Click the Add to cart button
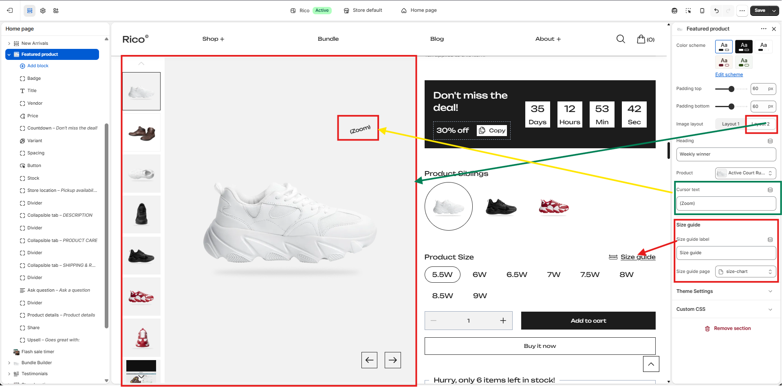This screenshot has width=782, height=387. tap(588, 321)
